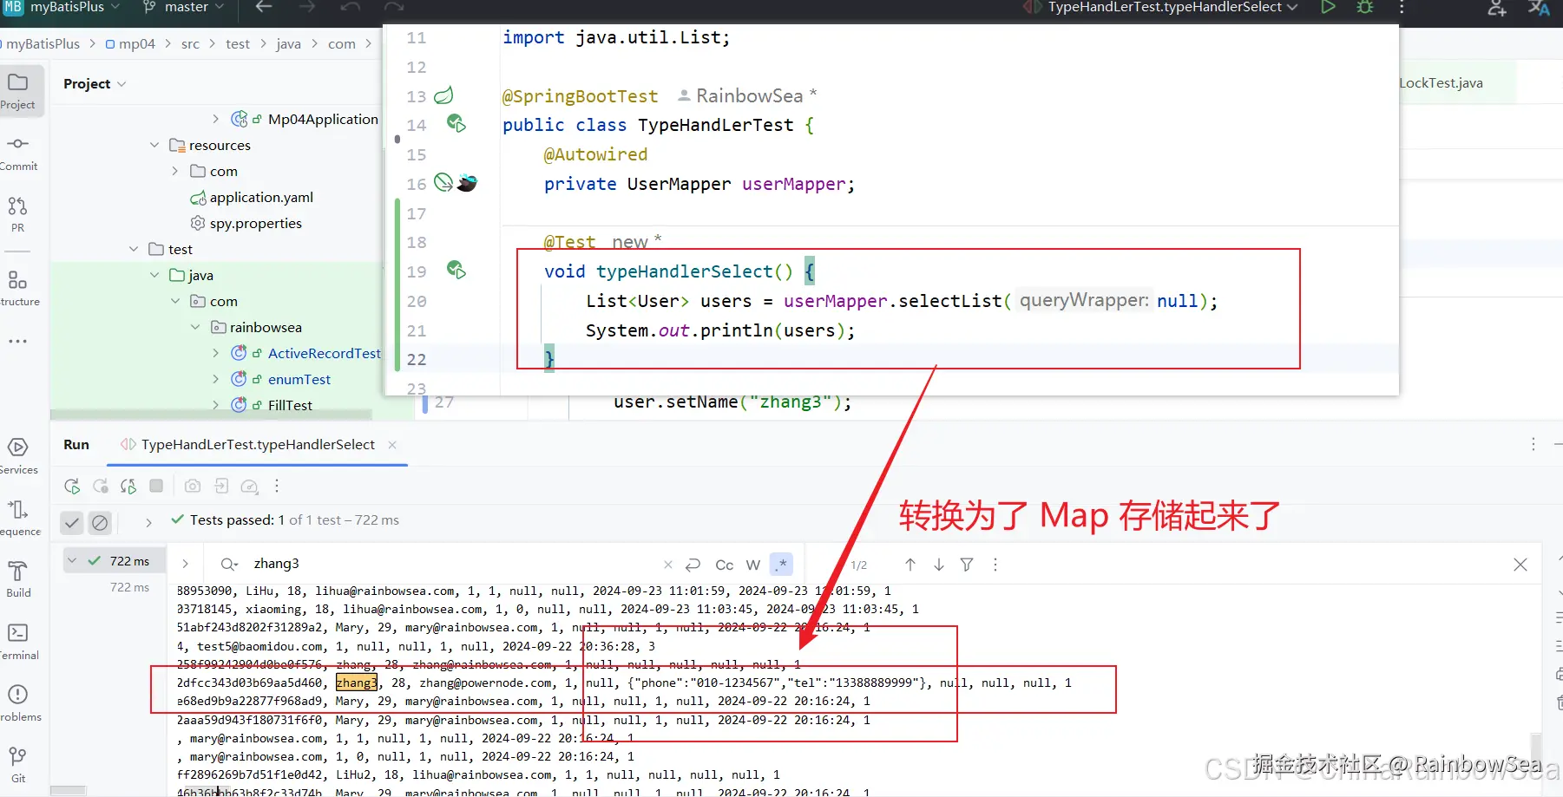Expand the enumTest node
This screenshot has height=797, width=1563.
tap(216, 379)
